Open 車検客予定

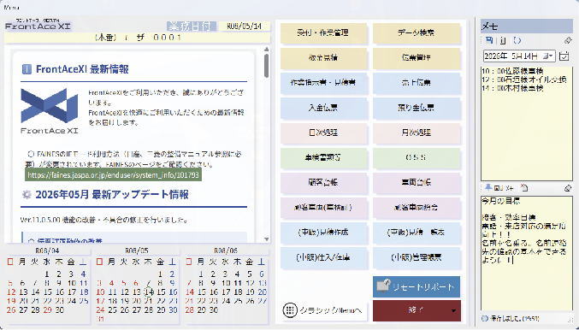(x=323, y=157)
